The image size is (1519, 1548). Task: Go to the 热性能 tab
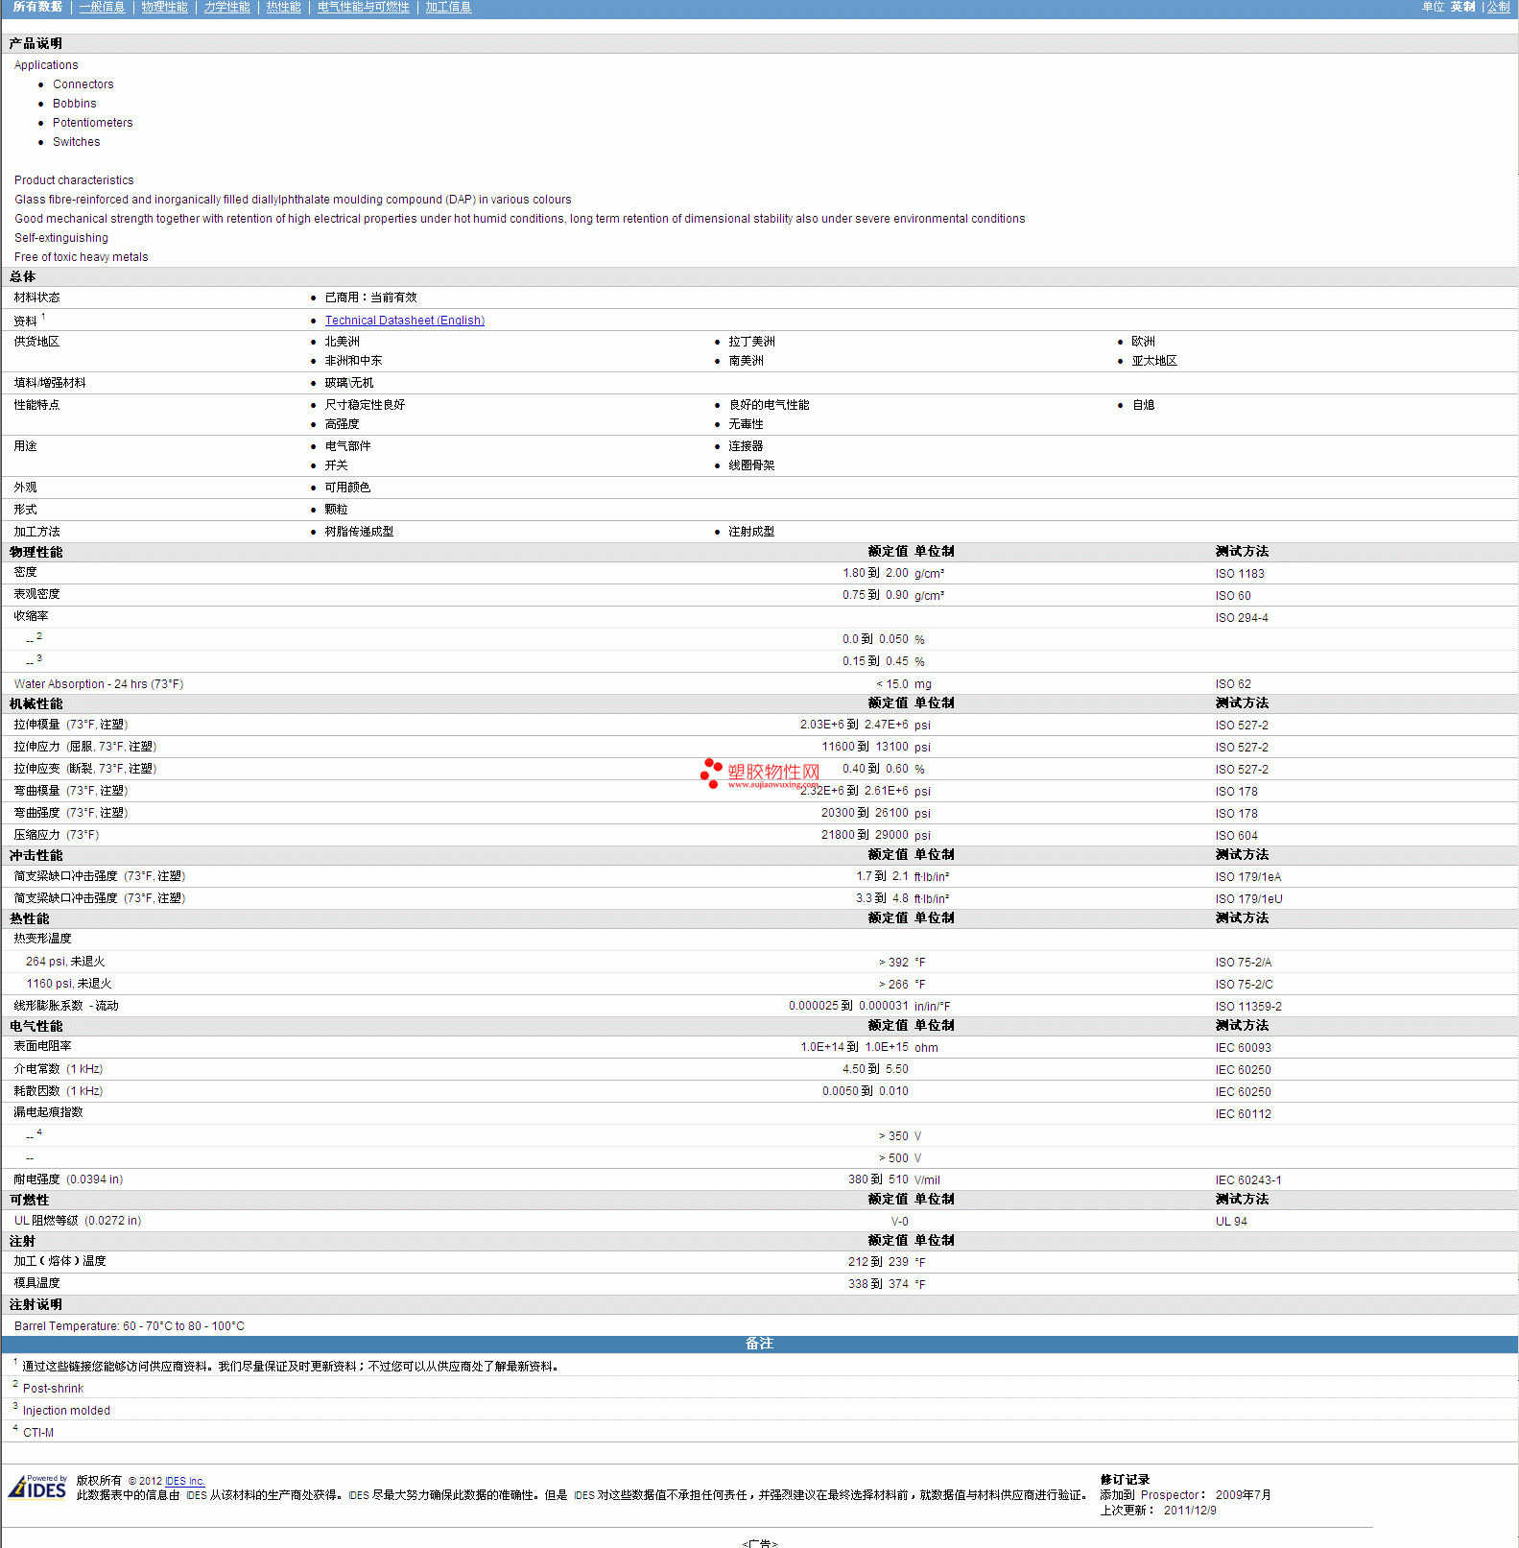point(283,7)
